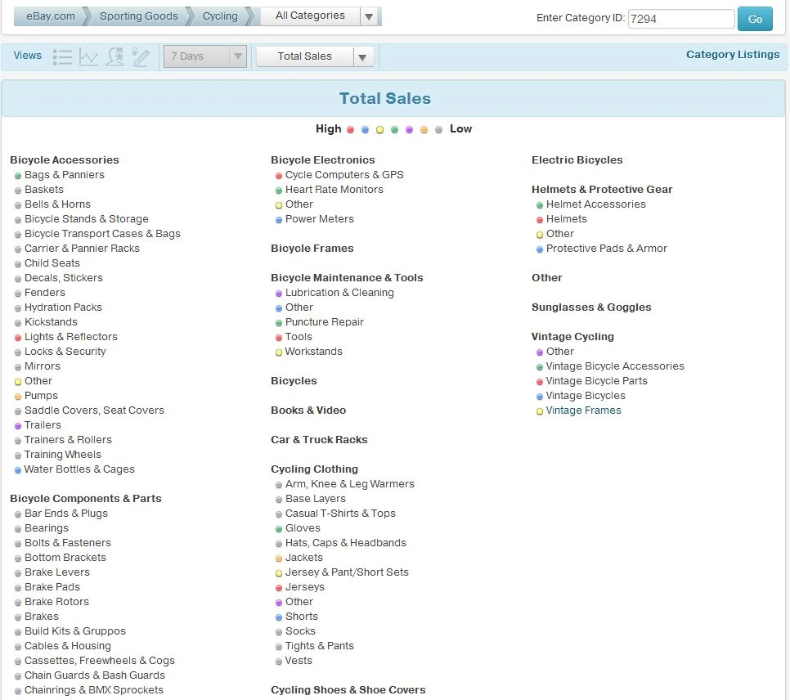Open Trainers & Rollers subcategory
This screenshot has height=700, width=790.
tap(68, 439)
